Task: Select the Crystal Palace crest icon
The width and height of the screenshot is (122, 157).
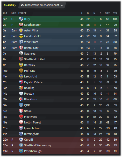Action: tap(21, 82)
